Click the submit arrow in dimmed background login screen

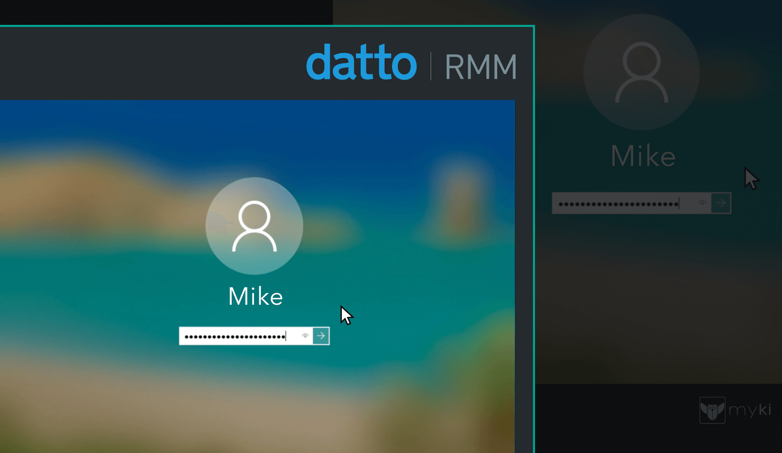[x=721, y=203]
